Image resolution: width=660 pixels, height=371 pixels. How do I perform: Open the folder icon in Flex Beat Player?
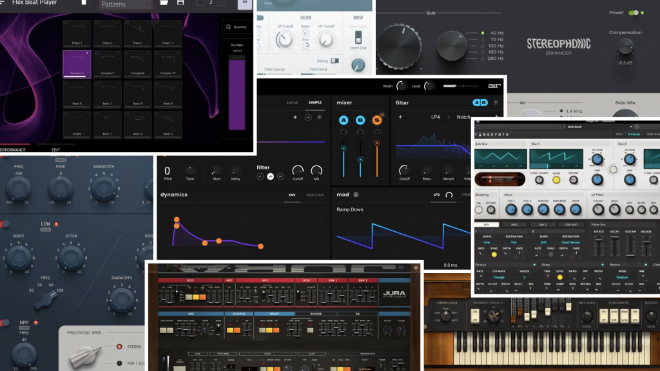tap(164, 3)
